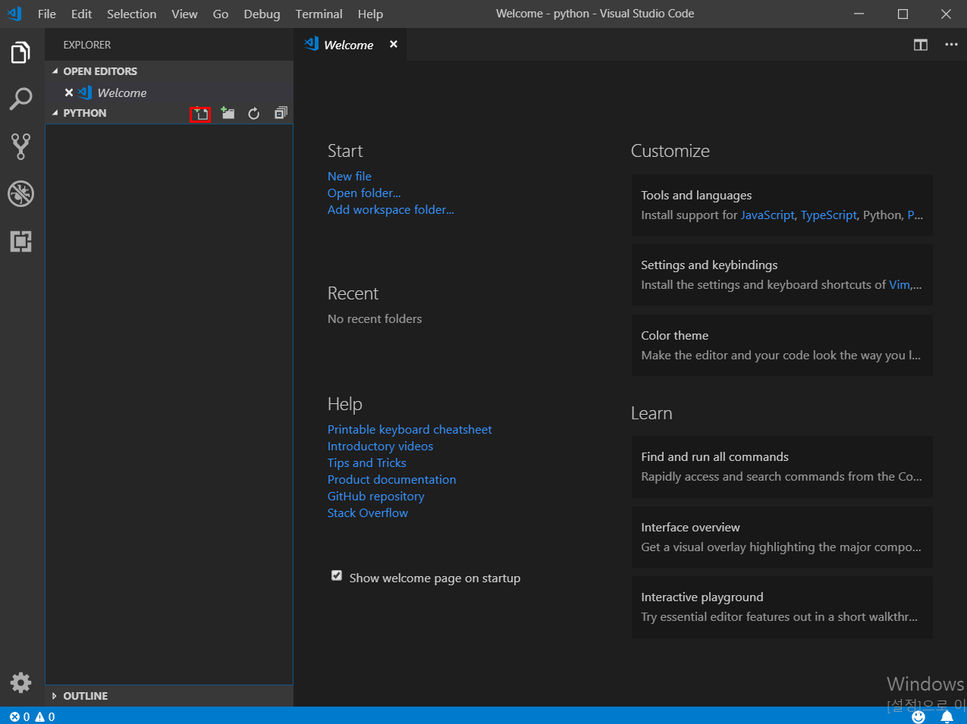Open the Explorer view in activity bar
The image size is (967, 724).
20,52
